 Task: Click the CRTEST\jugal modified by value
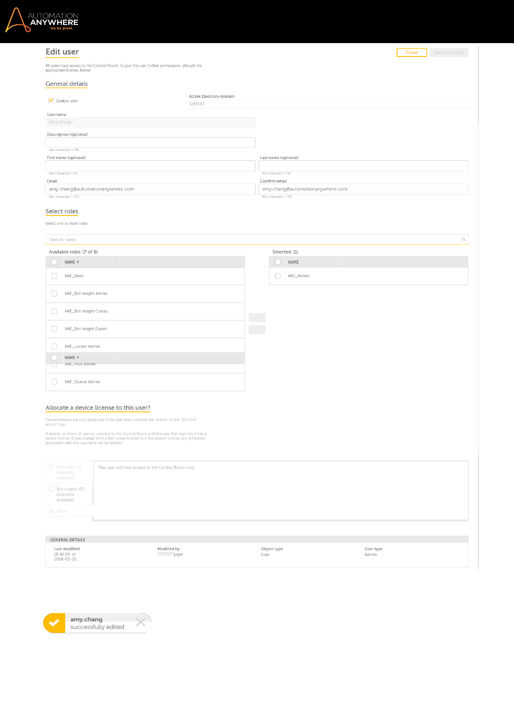click(x=170, y=554)
